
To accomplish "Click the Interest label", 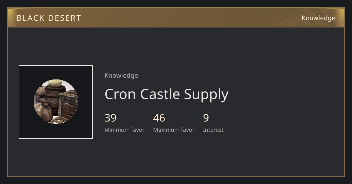I will tap(213, 130).
